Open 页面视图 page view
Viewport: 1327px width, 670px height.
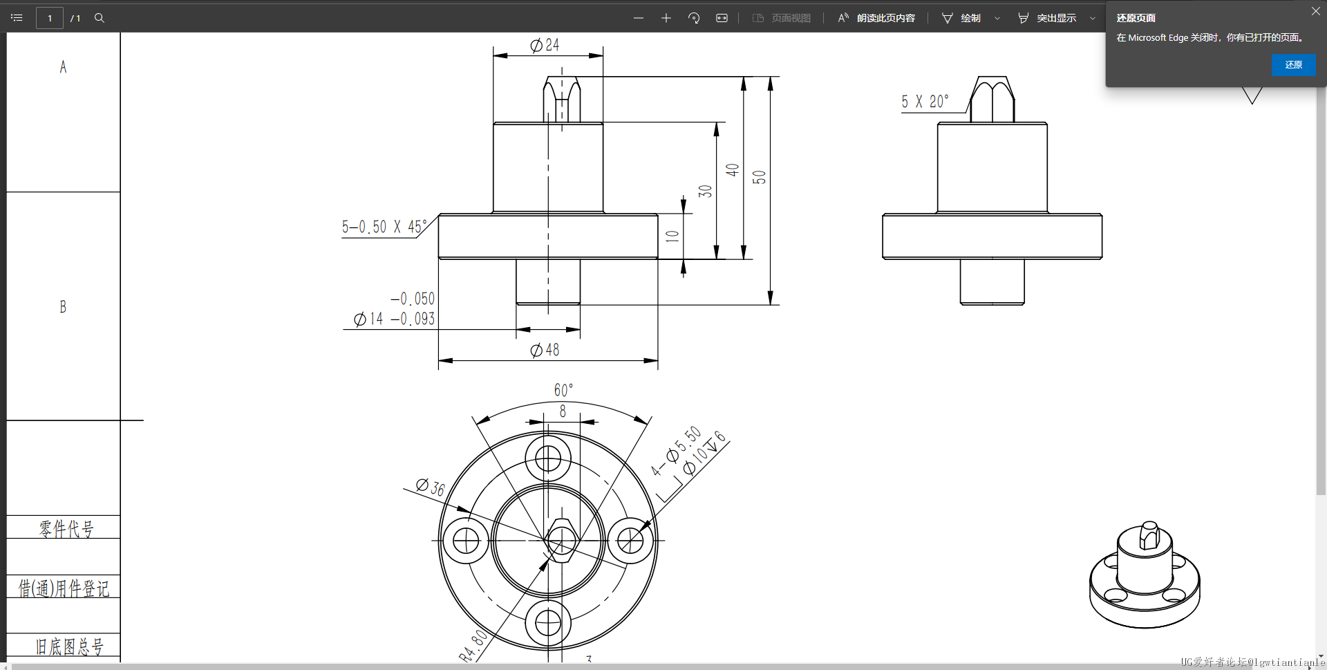782,18
